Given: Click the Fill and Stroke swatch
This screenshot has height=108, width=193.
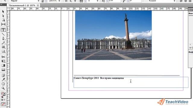Looking at the screenshot, I should tap(3, 94).
